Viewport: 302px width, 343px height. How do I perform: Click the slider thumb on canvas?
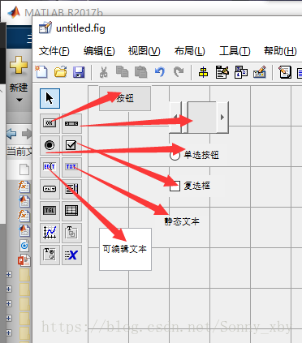point(202,118)
